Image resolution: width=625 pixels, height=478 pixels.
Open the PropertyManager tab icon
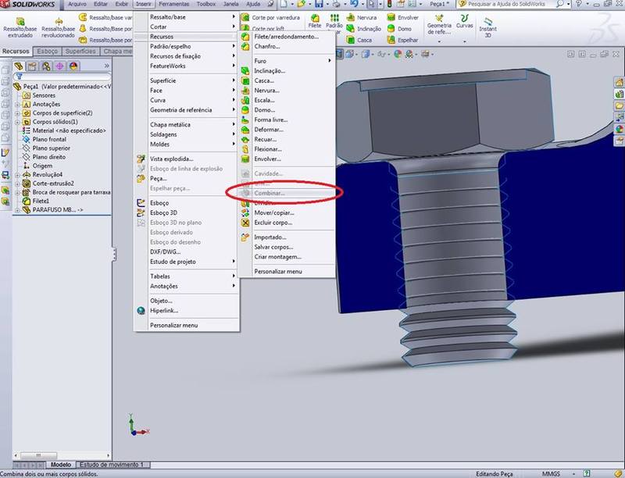coord(32,66)
